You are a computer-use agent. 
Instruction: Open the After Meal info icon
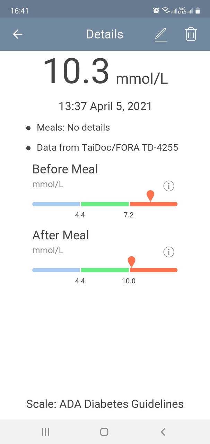point(168,252)
